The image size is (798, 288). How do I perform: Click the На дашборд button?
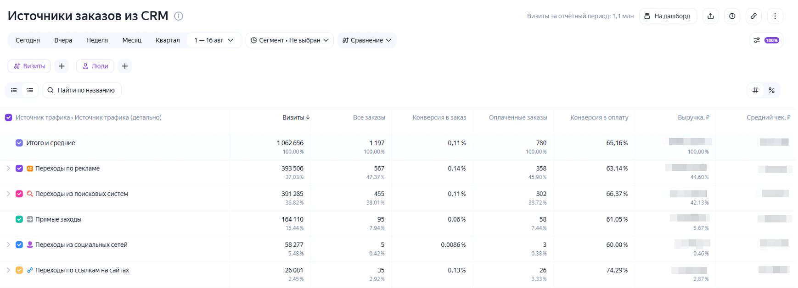668,16
